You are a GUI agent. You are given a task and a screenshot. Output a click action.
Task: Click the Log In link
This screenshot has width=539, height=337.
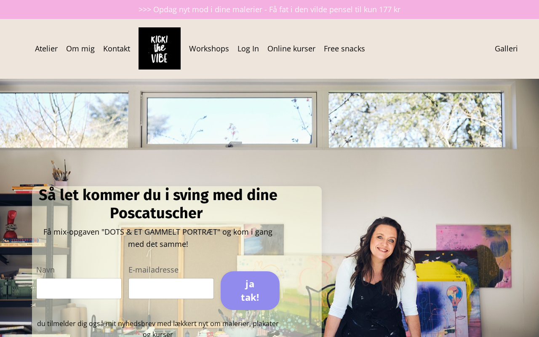pyautogui.click(x=248, y=48)
